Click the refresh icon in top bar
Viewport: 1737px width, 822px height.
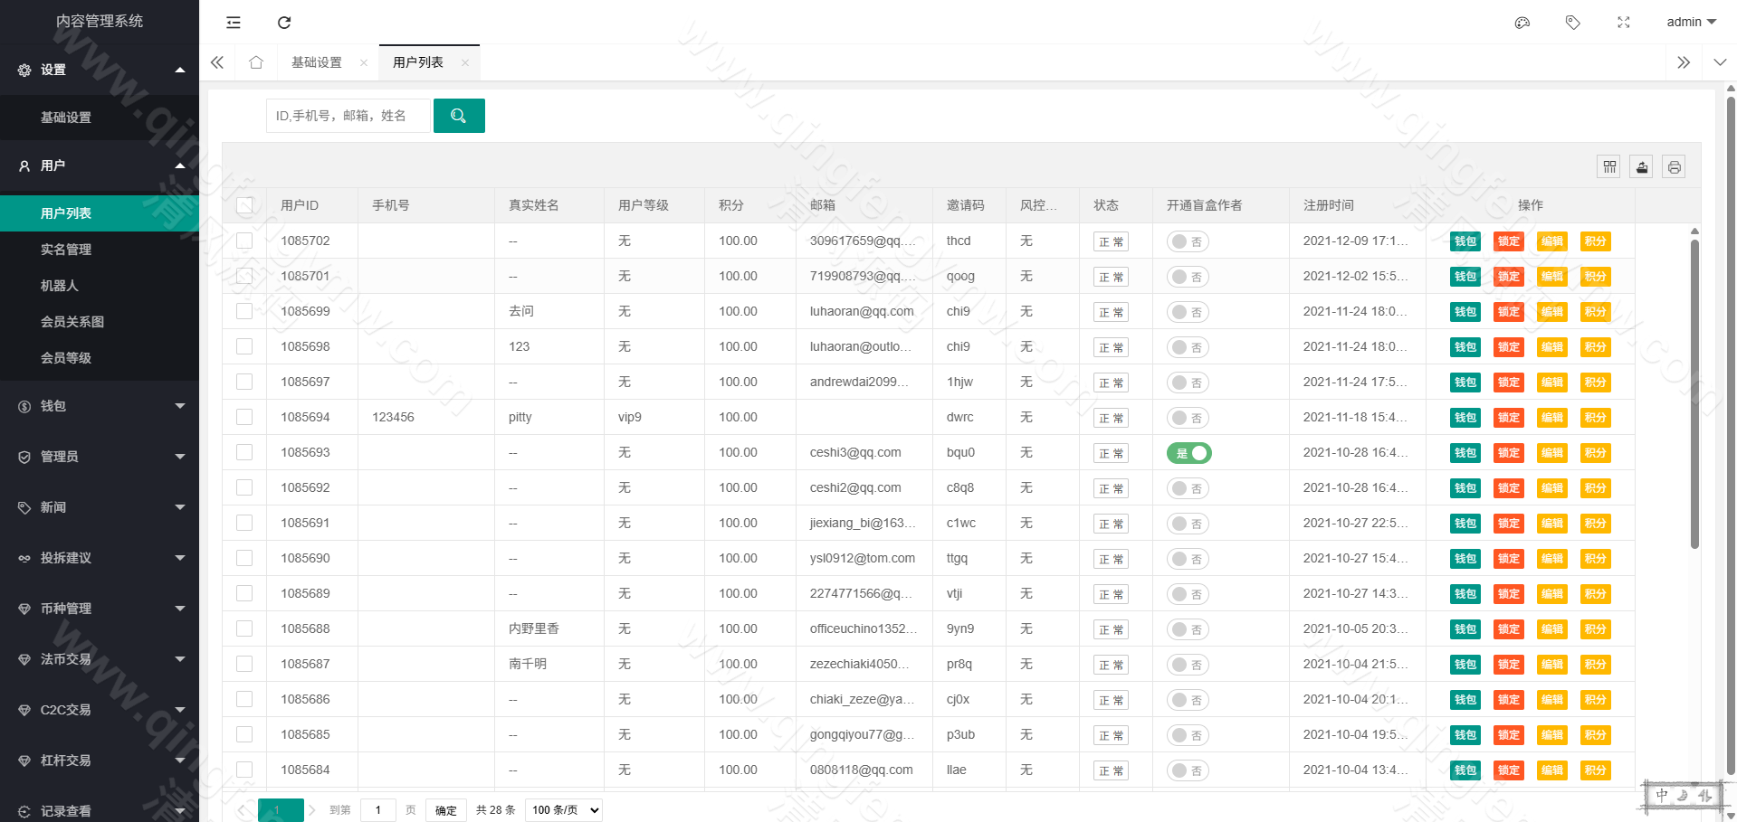[284, 23]
